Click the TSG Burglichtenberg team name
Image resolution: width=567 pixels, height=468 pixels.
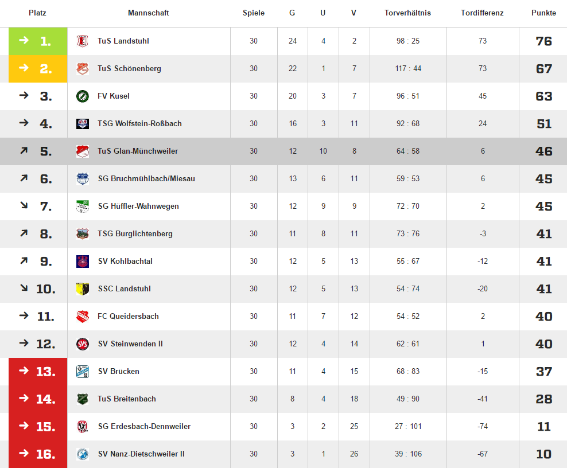[135, 234]
